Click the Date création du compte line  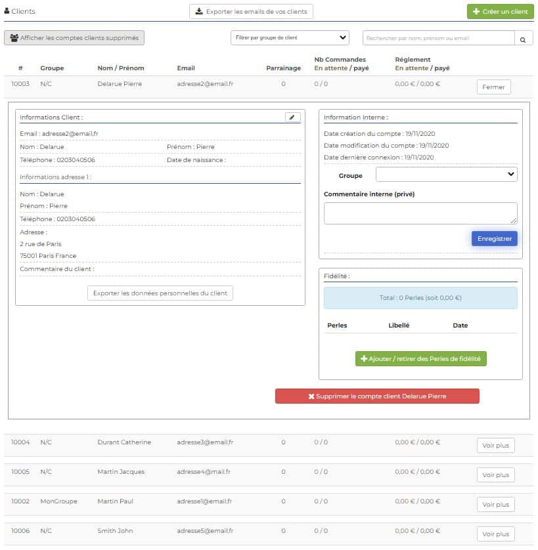(x=379, y=134)
